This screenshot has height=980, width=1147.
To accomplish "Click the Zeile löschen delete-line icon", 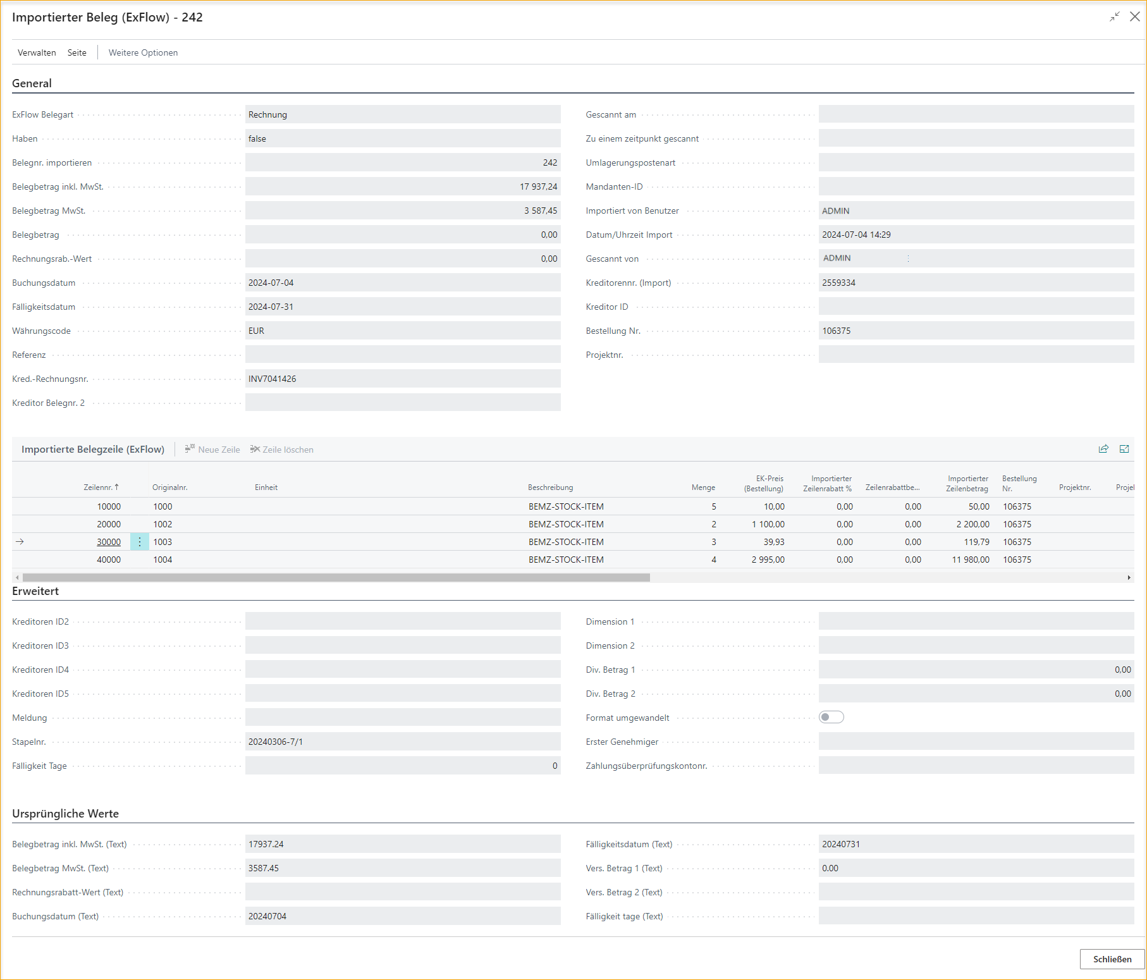I will [255, 449].
